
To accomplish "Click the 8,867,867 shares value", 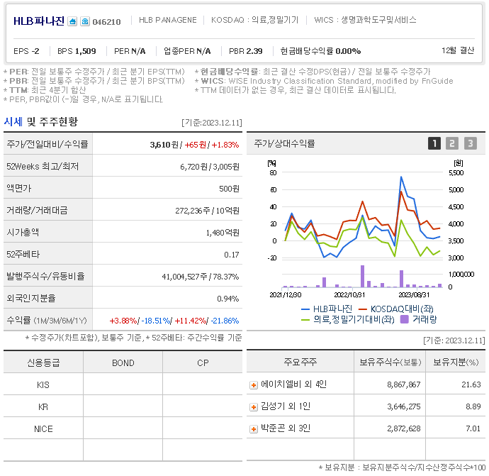I will coord(403,384).
